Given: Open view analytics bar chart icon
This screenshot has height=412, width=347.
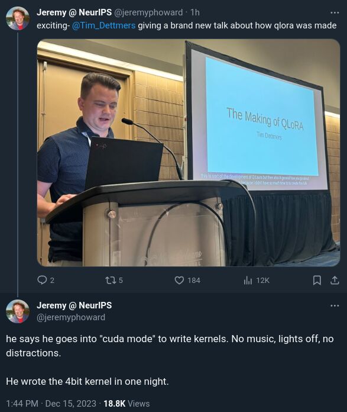Looking at the screenshot, I should pyautogui.click(x=248, y=281).
